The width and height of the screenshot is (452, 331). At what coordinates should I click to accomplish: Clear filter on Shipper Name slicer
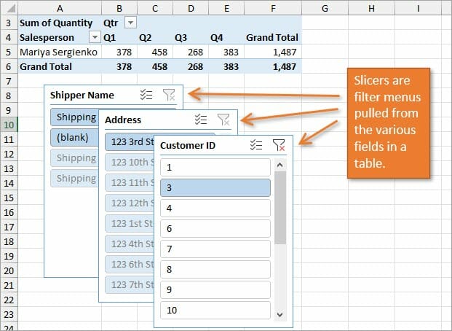pyautogui.click(x=169, y=95)
